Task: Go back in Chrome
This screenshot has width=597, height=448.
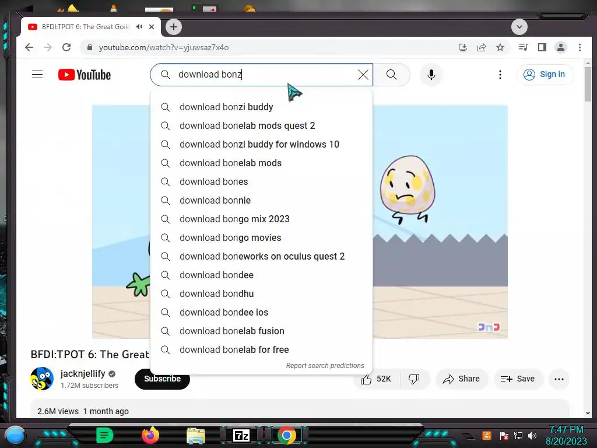Action: pyautogui.click(x=29, y=47)
